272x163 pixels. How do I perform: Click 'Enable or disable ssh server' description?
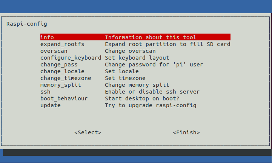point(152,92)
